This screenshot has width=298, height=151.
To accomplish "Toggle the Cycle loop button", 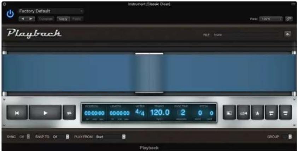I will click(x=69, y=113).
